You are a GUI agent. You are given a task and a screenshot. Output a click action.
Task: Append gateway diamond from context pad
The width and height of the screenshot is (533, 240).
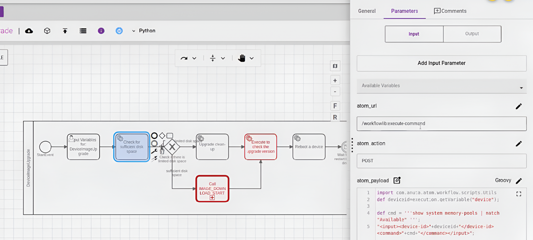click(x=162, y=136)
